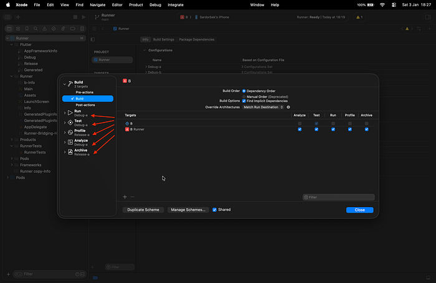The image size is (436, 283).
Task: Switch to the Package Dependencies tab
Action: point(197,39)
